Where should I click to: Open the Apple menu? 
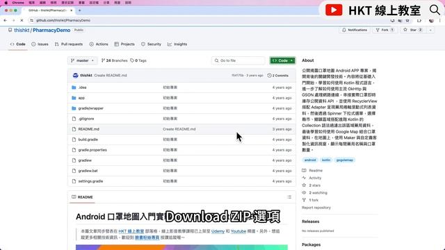click(6, 3)
